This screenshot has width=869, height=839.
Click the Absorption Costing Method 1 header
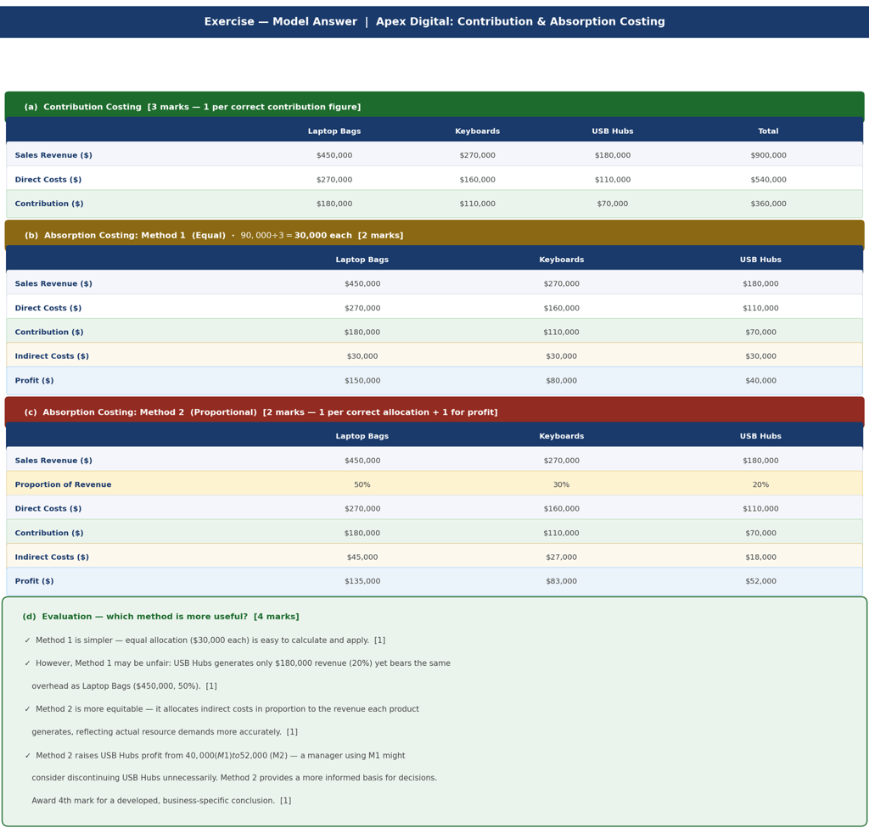434,236
